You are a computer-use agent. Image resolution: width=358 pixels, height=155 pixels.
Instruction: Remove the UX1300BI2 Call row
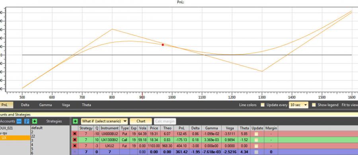coord(75,140)
